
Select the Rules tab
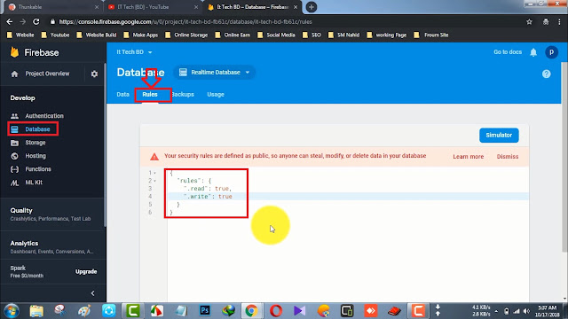pyautogui.click(x=150, y=95)
